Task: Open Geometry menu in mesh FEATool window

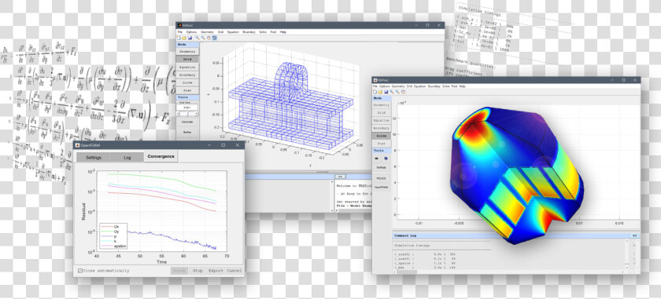Action: coord(208,32)
